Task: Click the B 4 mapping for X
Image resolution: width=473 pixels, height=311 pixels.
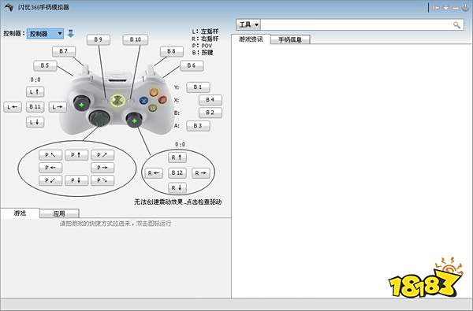Action: (210, 100)
